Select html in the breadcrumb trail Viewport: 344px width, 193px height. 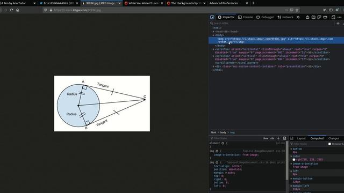(213, 132)
